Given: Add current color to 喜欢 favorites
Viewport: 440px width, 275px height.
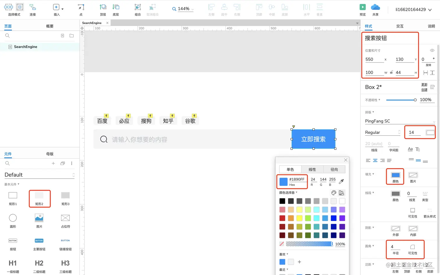Looking at the screenshot, I should [299, 262].
